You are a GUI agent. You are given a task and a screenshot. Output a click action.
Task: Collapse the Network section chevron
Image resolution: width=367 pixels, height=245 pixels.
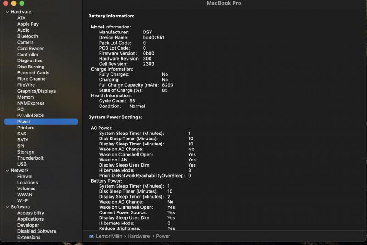(x=7, y=170)
